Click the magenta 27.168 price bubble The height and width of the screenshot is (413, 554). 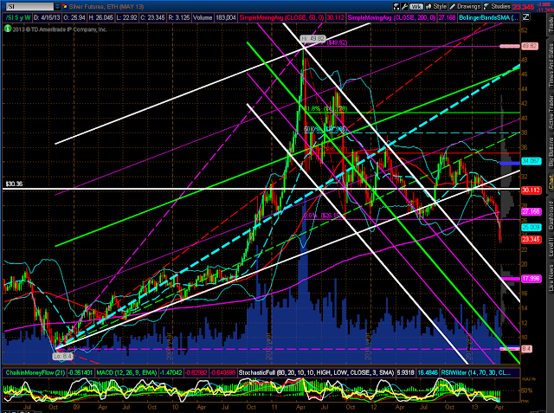point(531,211)
